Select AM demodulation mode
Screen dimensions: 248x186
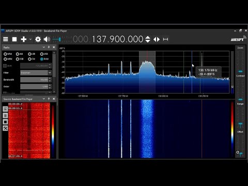[x=20, y=54]
